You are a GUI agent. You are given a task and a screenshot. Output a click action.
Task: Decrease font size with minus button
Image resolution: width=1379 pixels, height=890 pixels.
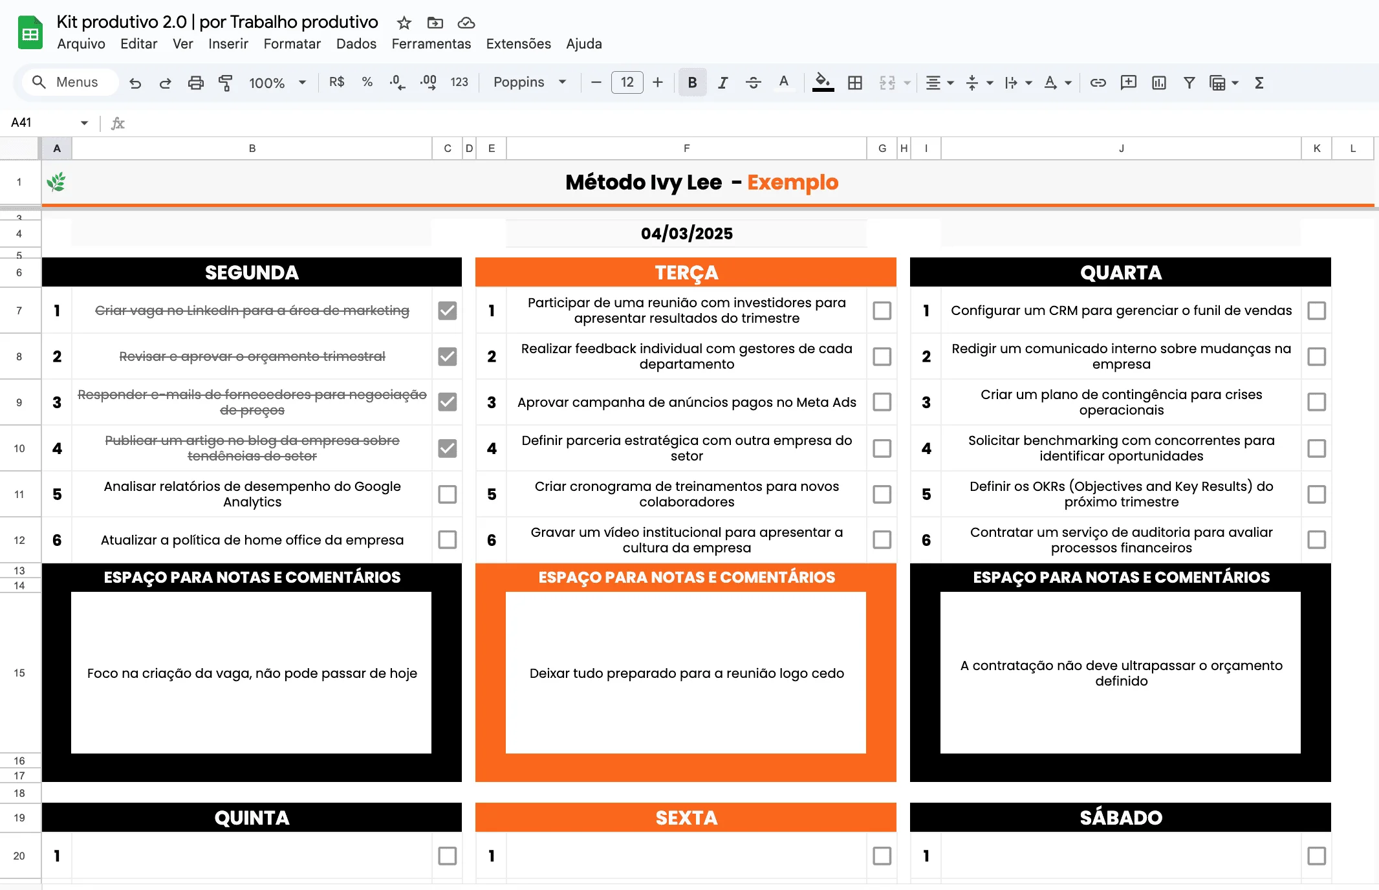click(596, 82)
